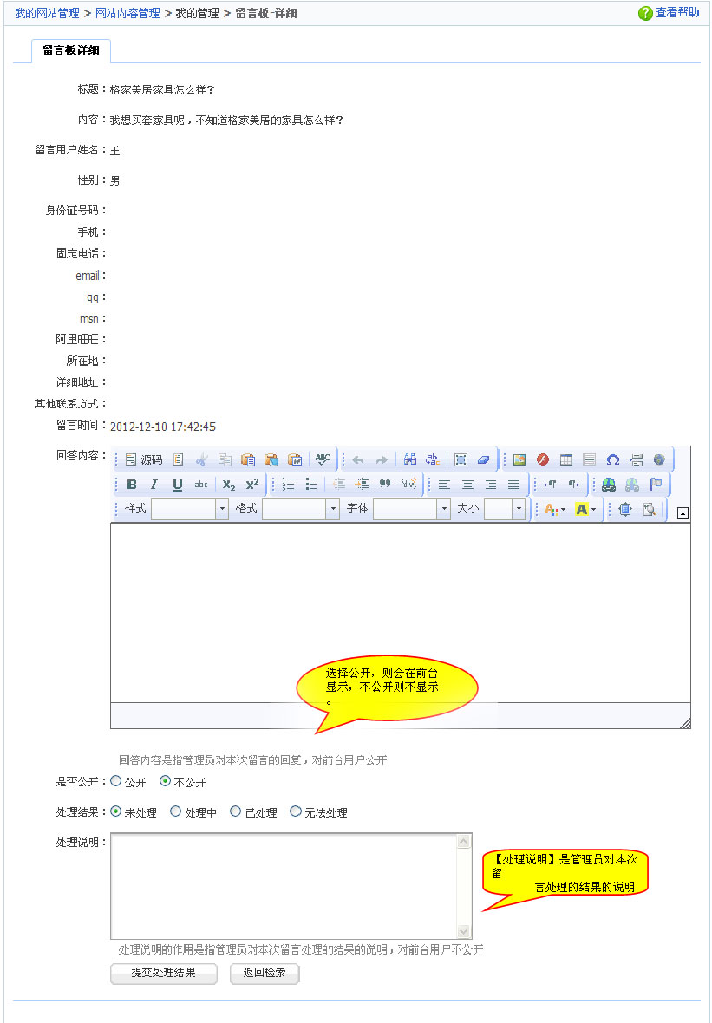The height and width of the screenshot is (1023, 712).
Task: Insert a horizontal line
Action: coord(590,459)
